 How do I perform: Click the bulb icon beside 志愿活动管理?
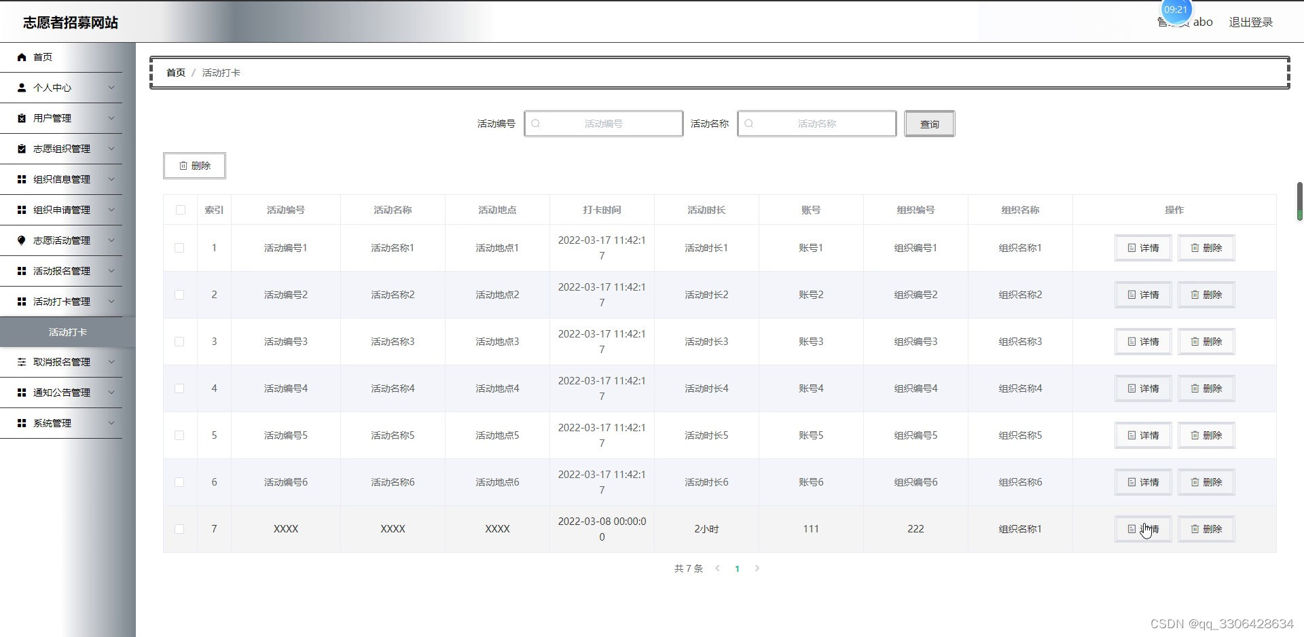[x=22, y=240]
